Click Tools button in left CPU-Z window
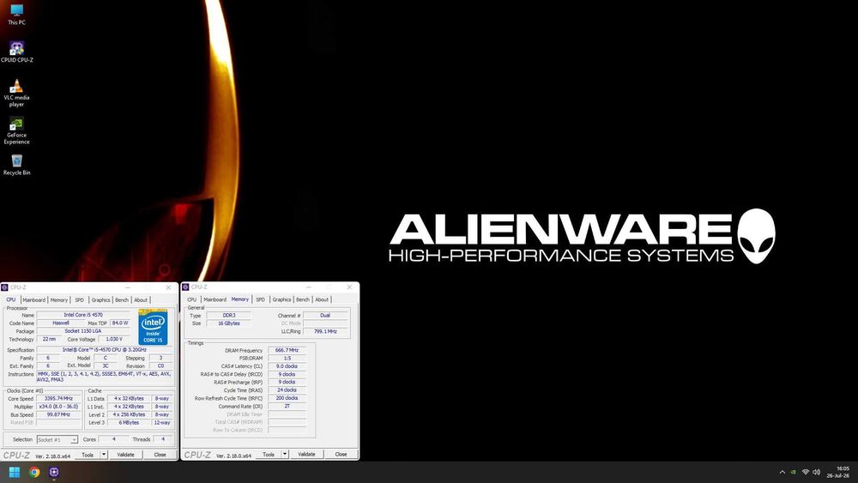 pos(88,455)
